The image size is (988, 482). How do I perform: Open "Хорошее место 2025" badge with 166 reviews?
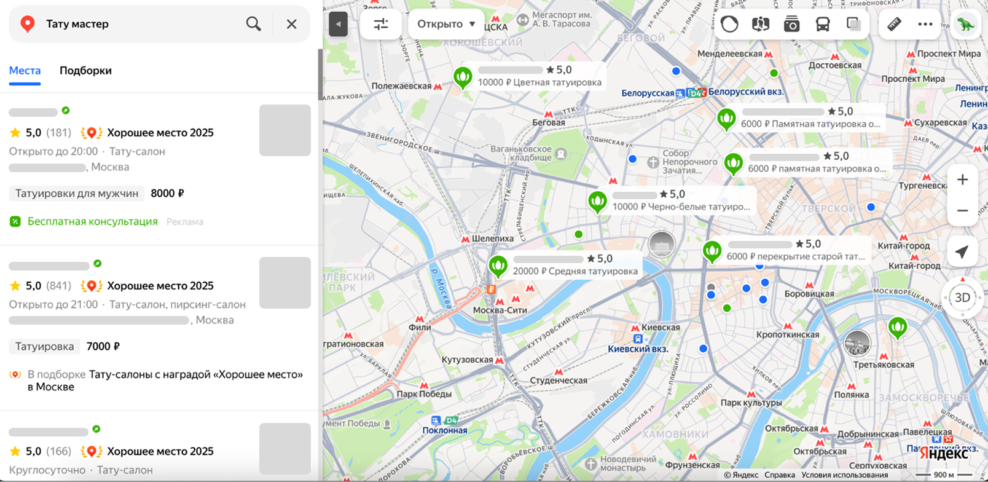(147, 451)
